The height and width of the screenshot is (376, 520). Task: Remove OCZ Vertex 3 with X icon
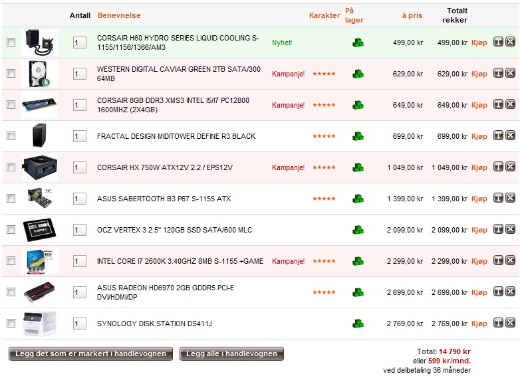pyautogui.click(x=511, y=229)
